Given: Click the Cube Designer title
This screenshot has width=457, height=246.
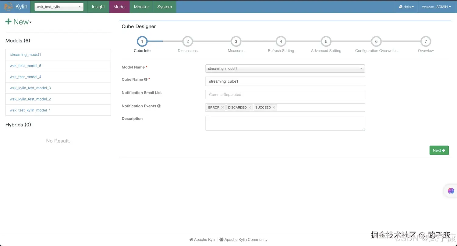Looking at the screenshot, I should point(139,26).
